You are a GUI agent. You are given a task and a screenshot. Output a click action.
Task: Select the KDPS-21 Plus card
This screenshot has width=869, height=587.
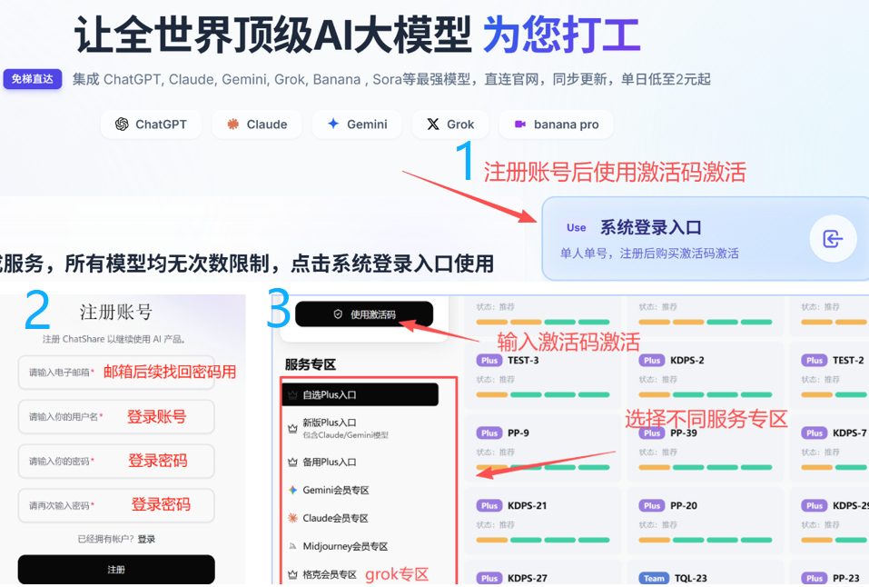click(x=543, y=520)
